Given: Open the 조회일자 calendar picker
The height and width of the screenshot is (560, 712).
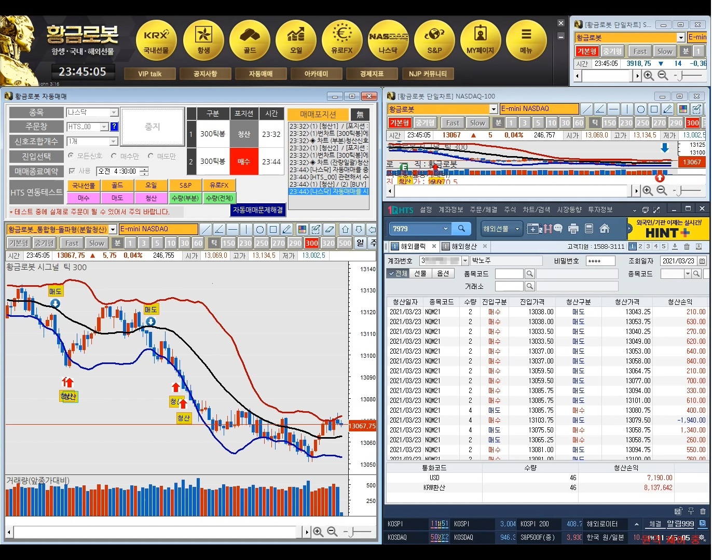Looking at the screenshot, I should pos(702,261).
